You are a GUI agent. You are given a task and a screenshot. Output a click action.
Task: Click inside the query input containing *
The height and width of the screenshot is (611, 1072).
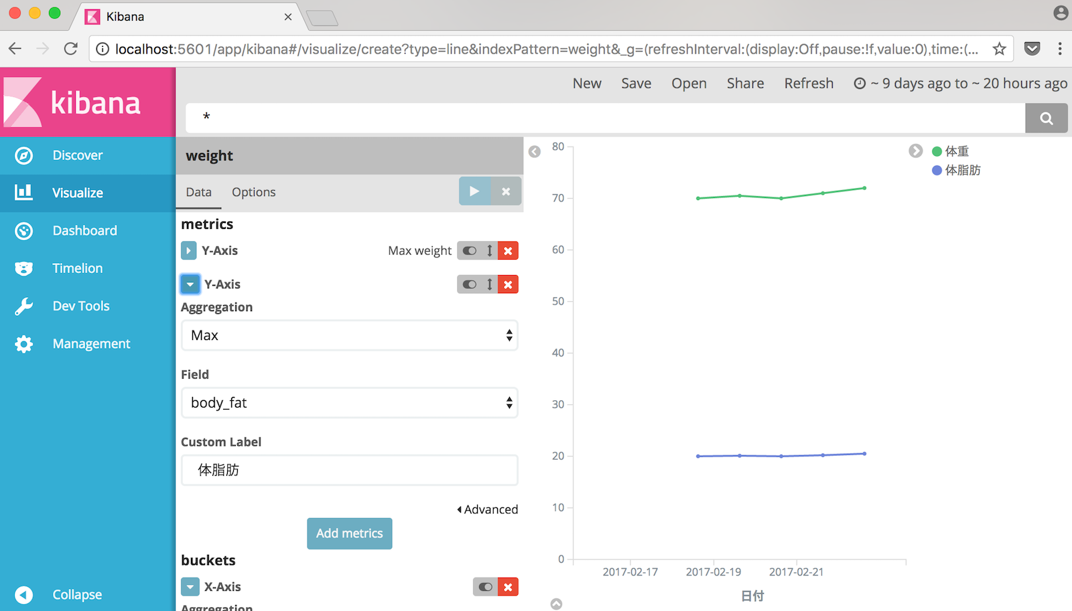(x=469, y=118)
